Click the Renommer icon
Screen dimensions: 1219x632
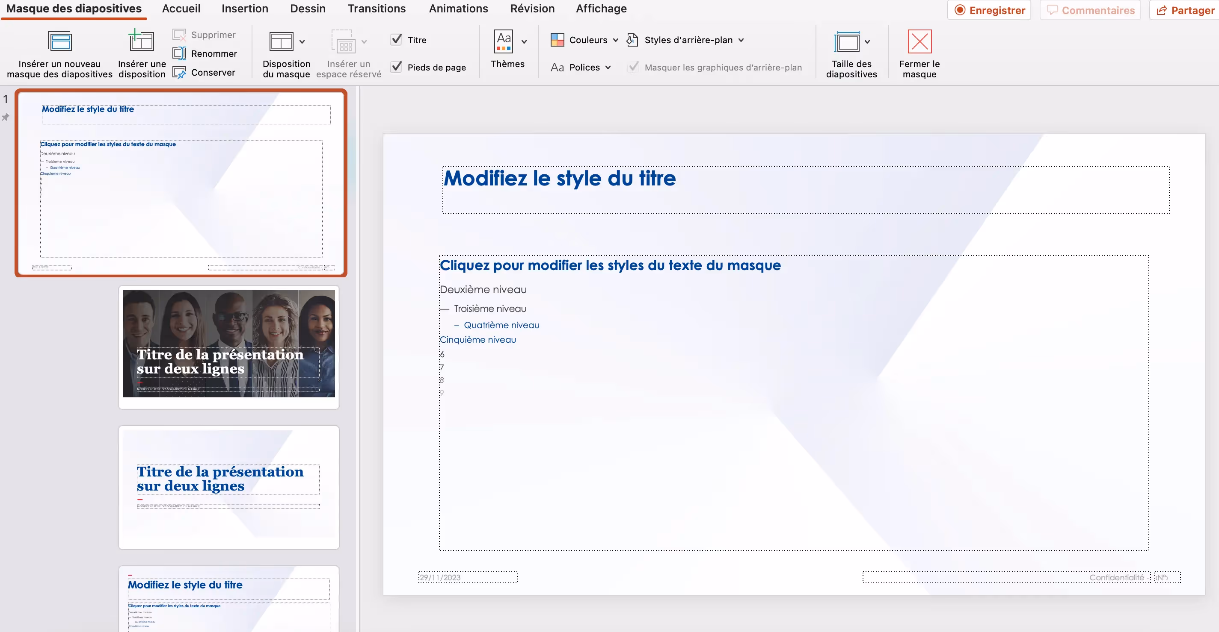click(180, 53)
